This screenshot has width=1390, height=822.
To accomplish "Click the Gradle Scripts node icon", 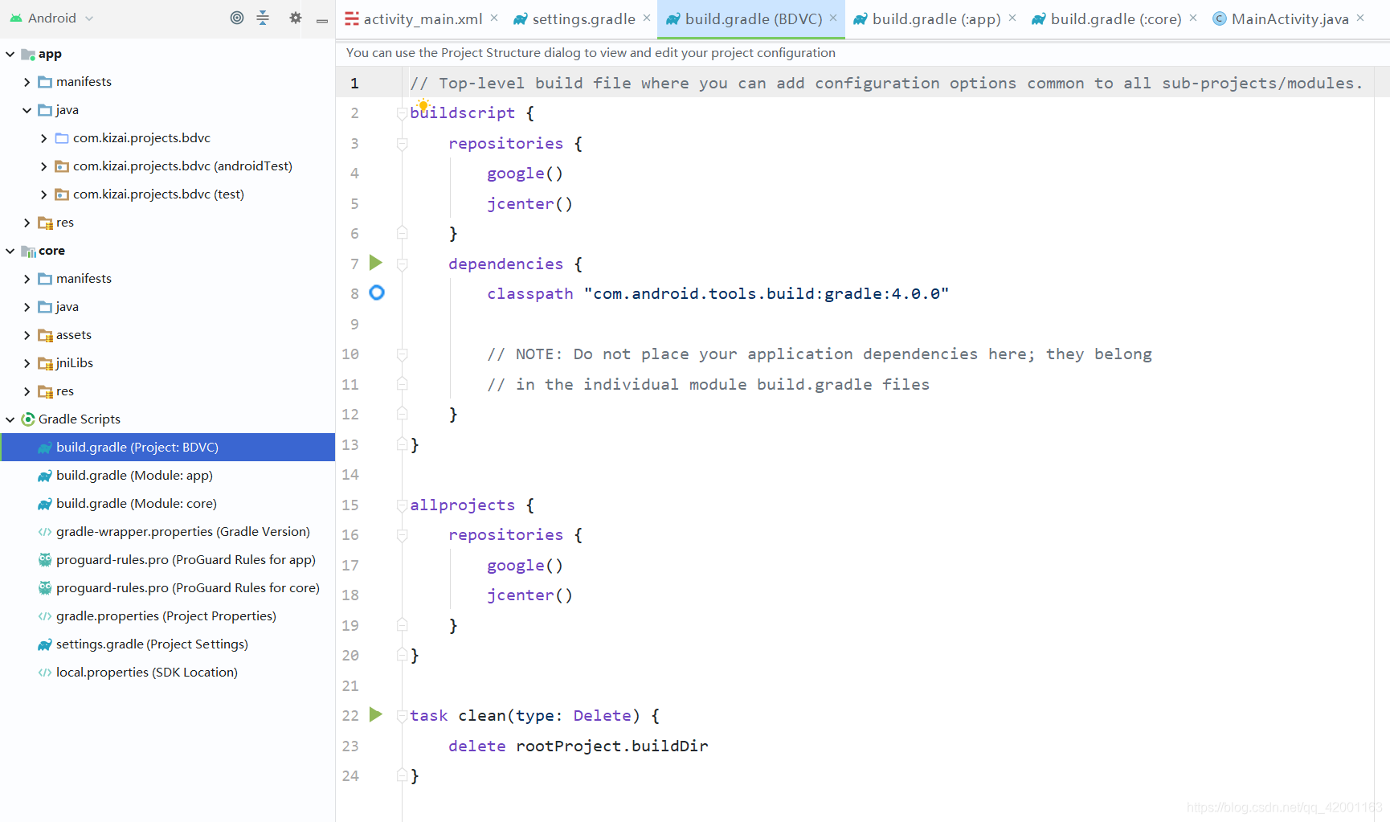I will 28,419.
